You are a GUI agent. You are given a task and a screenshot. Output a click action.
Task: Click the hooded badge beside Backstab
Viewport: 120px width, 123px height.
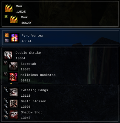click(x=6, y=63)
